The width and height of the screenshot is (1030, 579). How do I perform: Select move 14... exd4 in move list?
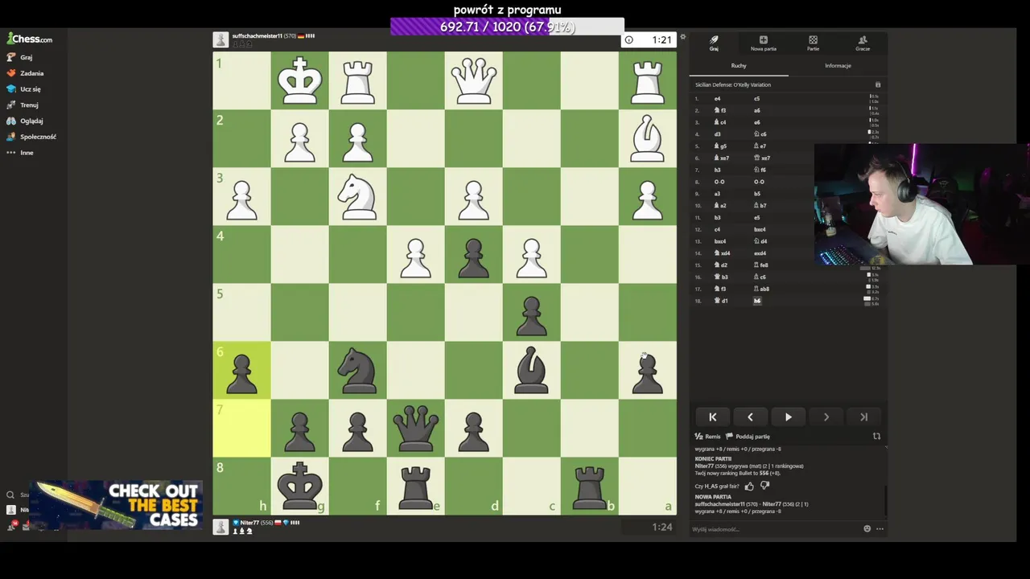760,253
